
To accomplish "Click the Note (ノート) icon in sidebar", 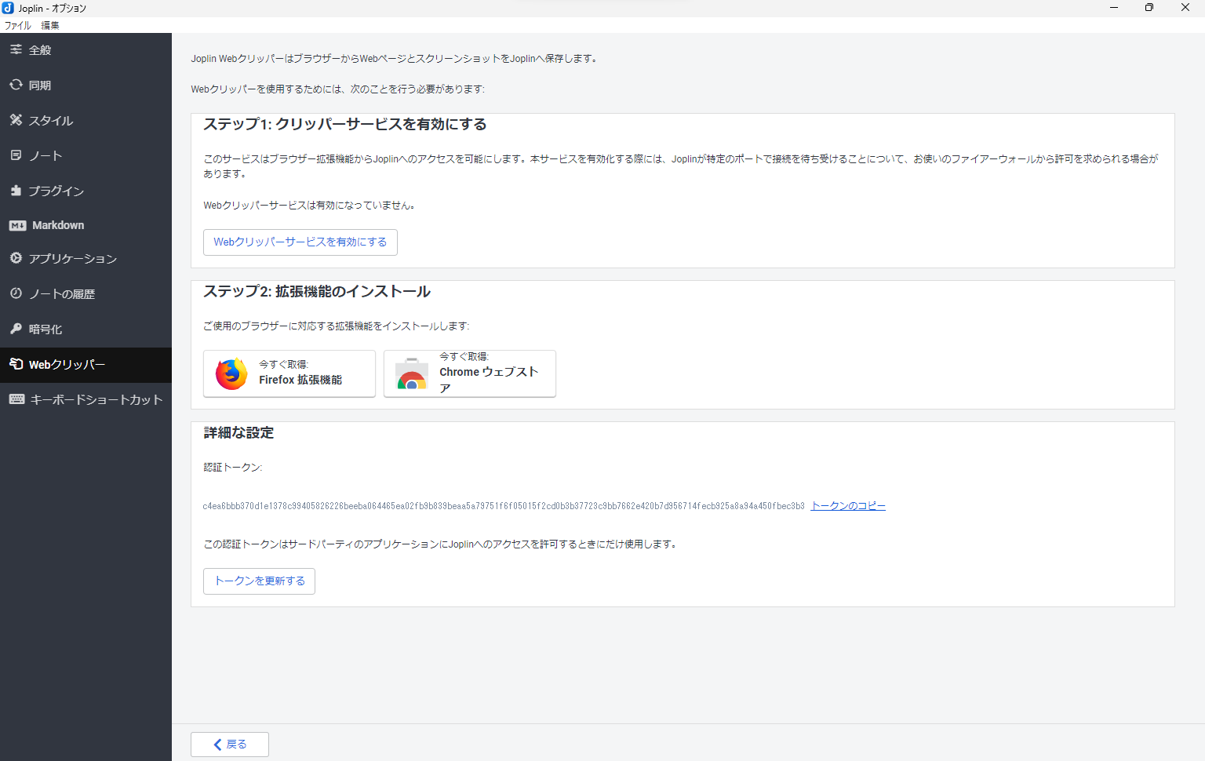I will pos(16,155).
